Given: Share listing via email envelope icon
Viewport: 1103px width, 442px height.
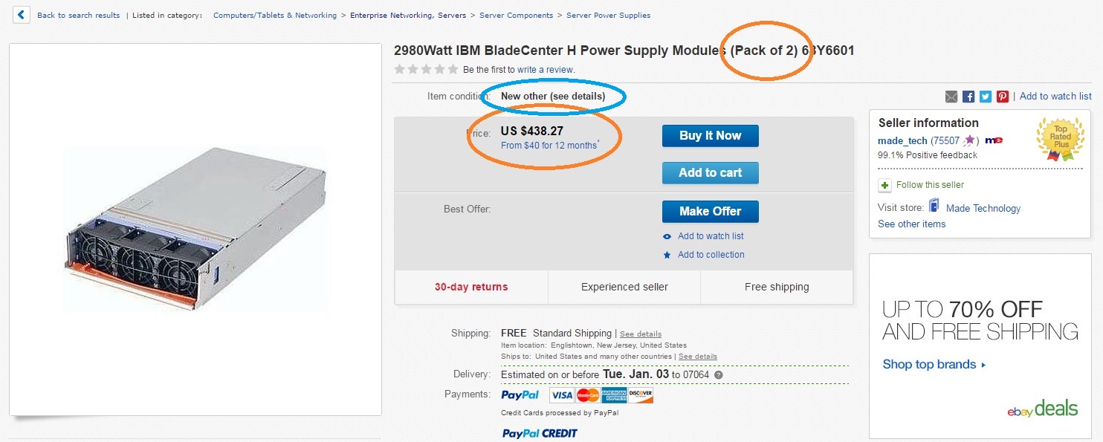Looking at the screenshot, I should (x=951, y=97).
